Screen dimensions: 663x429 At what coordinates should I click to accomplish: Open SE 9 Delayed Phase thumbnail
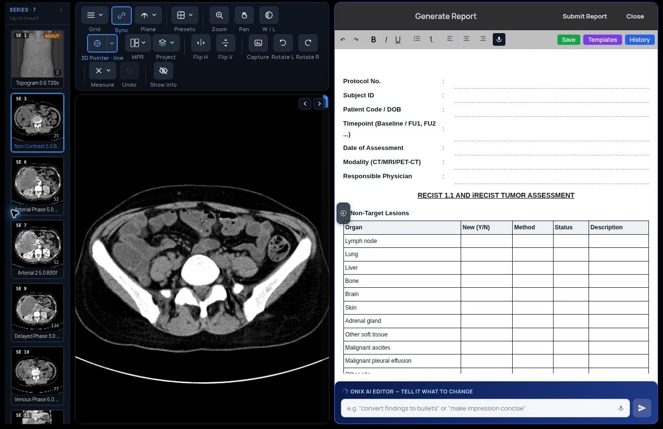pyautogui.click(x=37, y=312)
